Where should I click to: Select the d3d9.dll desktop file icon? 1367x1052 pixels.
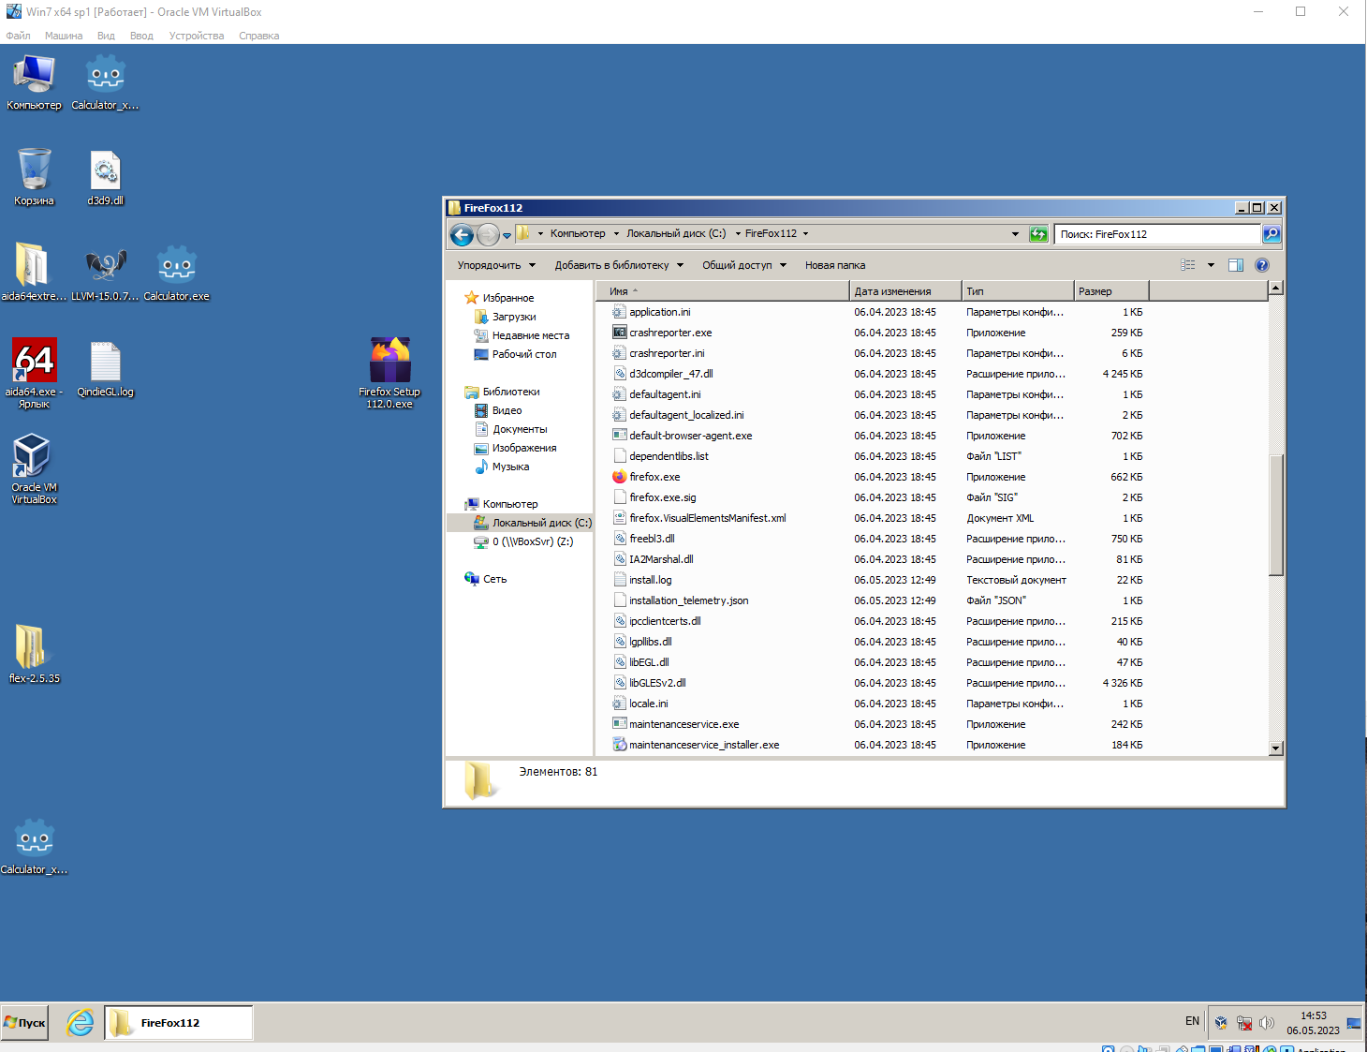[105, 177]
